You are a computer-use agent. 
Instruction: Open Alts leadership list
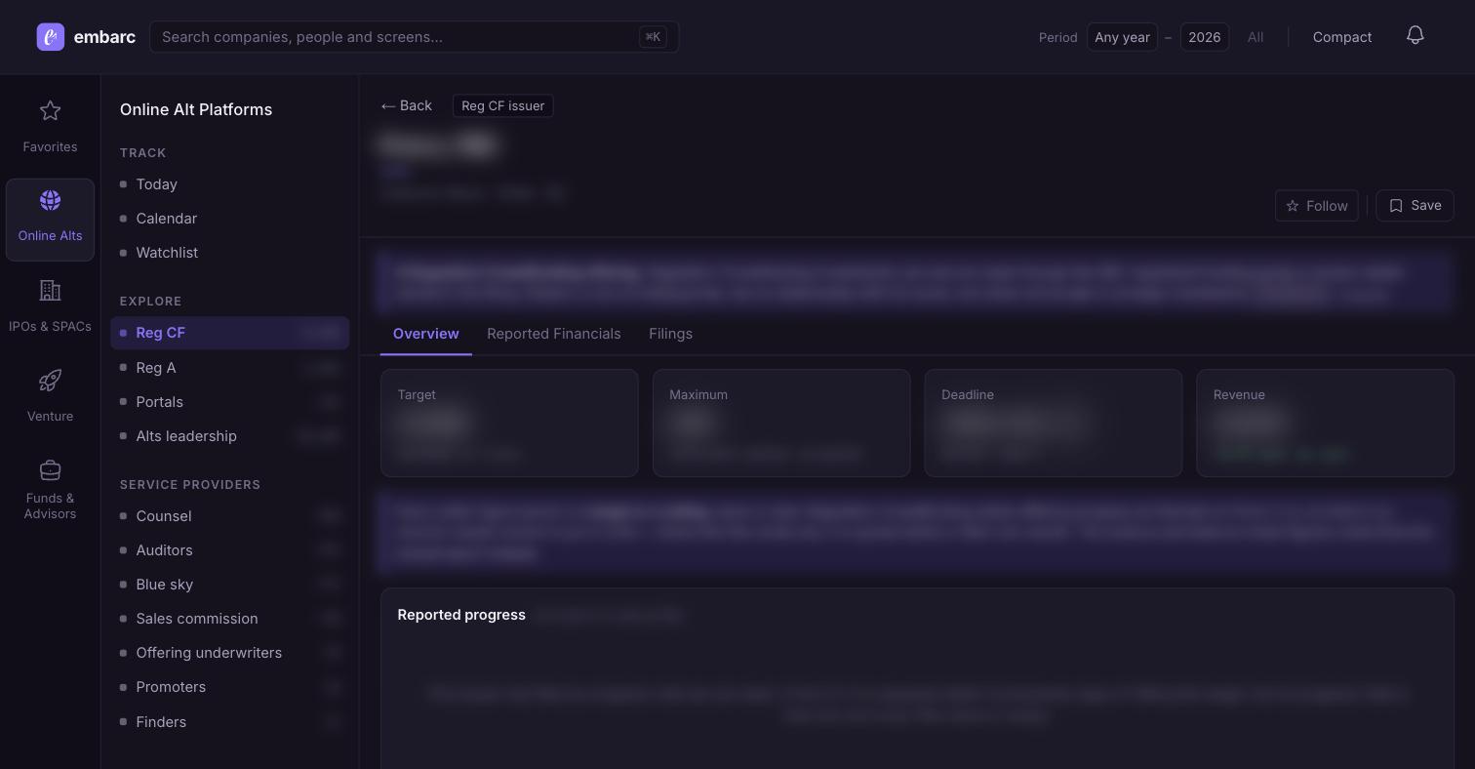pos(229,436)
